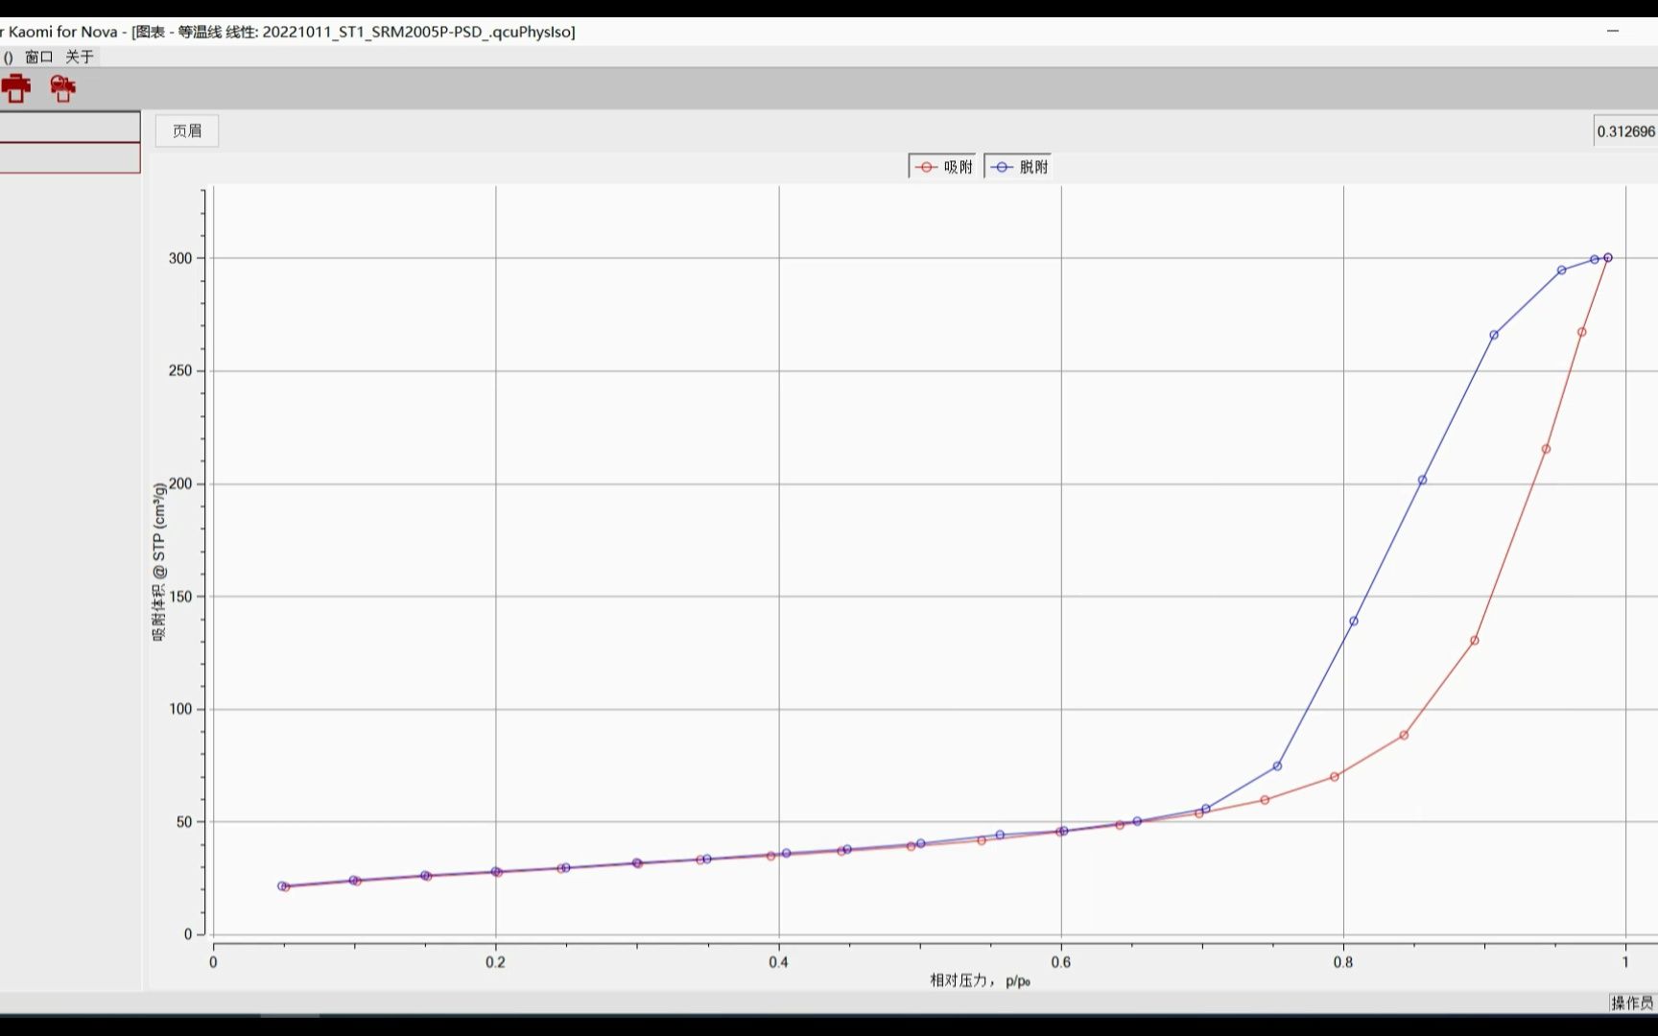Open the 窗口 menu

click(39, 57)
